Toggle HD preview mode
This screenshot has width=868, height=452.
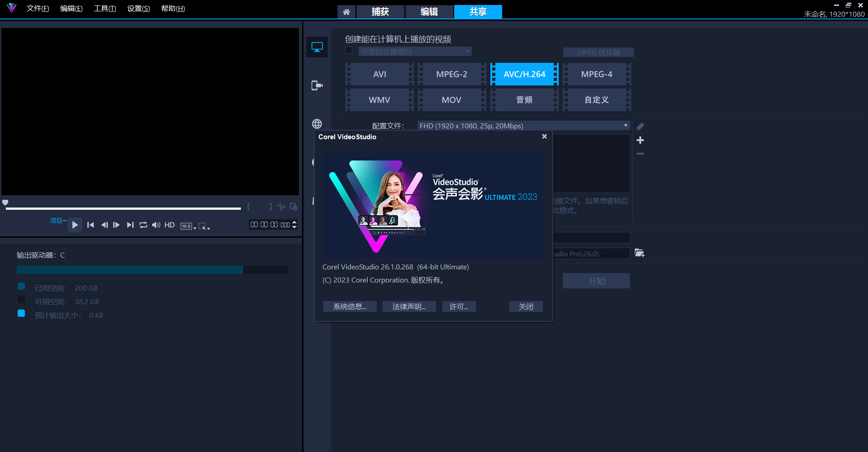[169, 225]
